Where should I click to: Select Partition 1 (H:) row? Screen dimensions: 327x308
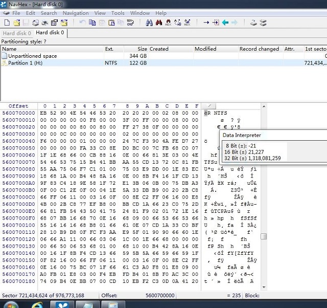163,63
